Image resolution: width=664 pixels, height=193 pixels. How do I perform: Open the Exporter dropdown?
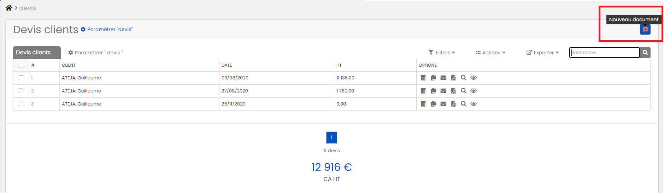point(542,53)
